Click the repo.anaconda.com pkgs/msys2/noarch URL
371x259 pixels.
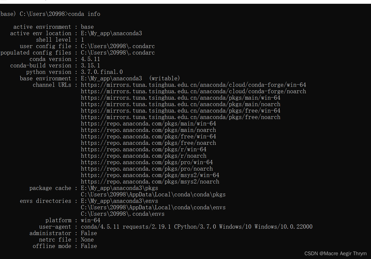150,182
